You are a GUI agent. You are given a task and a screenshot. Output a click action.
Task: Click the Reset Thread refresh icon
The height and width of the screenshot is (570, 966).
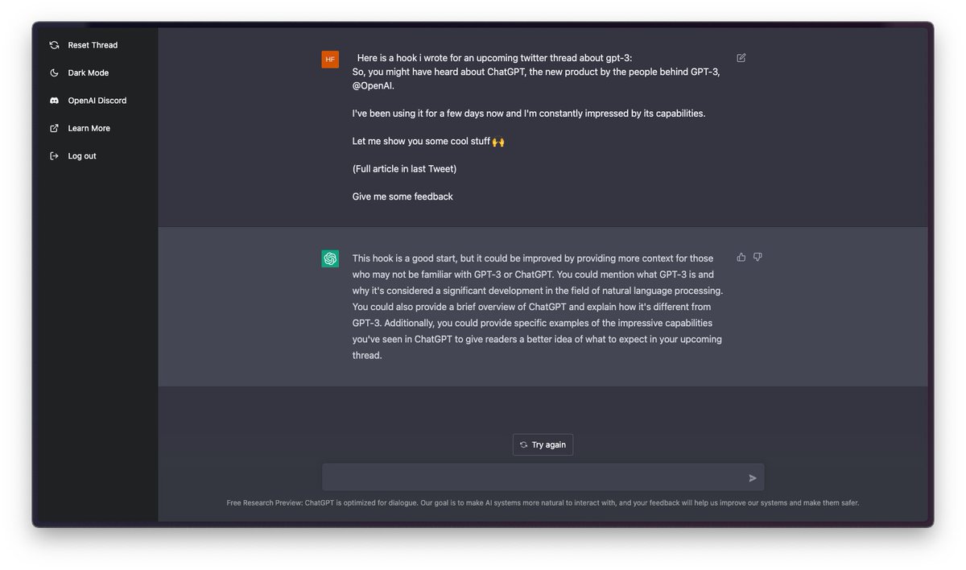pyautogui.click(x=54, y=45)
